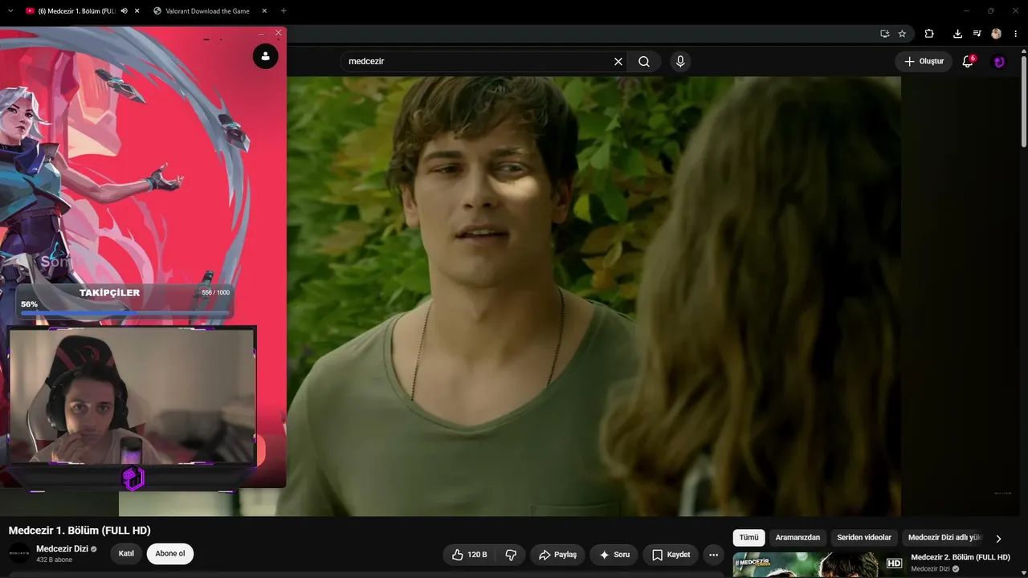This screenshot has height=578, width=1028.
Task: Open the browser tab search dropdown
Action: pos(10,11)
